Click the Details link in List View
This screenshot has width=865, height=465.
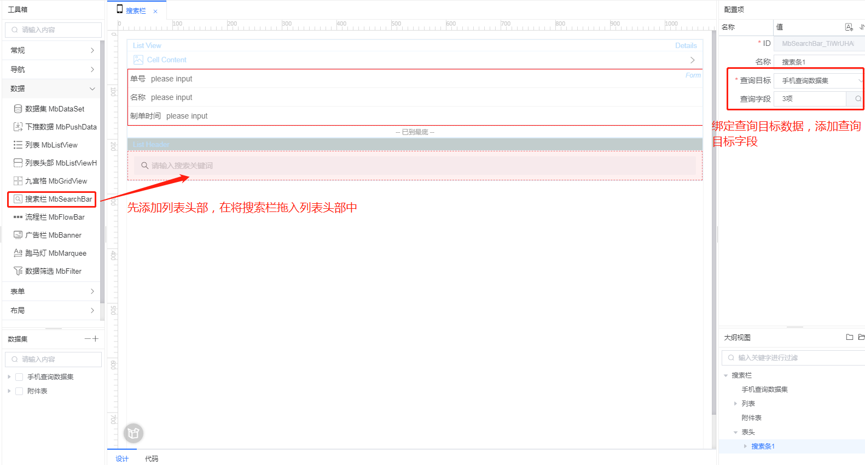tap(686, 46)
